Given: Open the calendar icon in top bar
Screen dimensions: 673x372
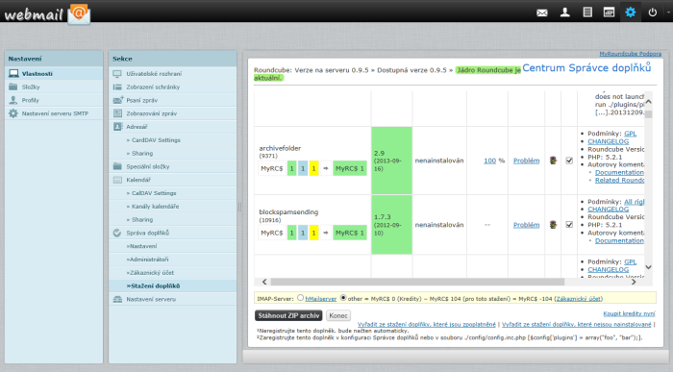Looking at the screenshot, I should (609, 12).
